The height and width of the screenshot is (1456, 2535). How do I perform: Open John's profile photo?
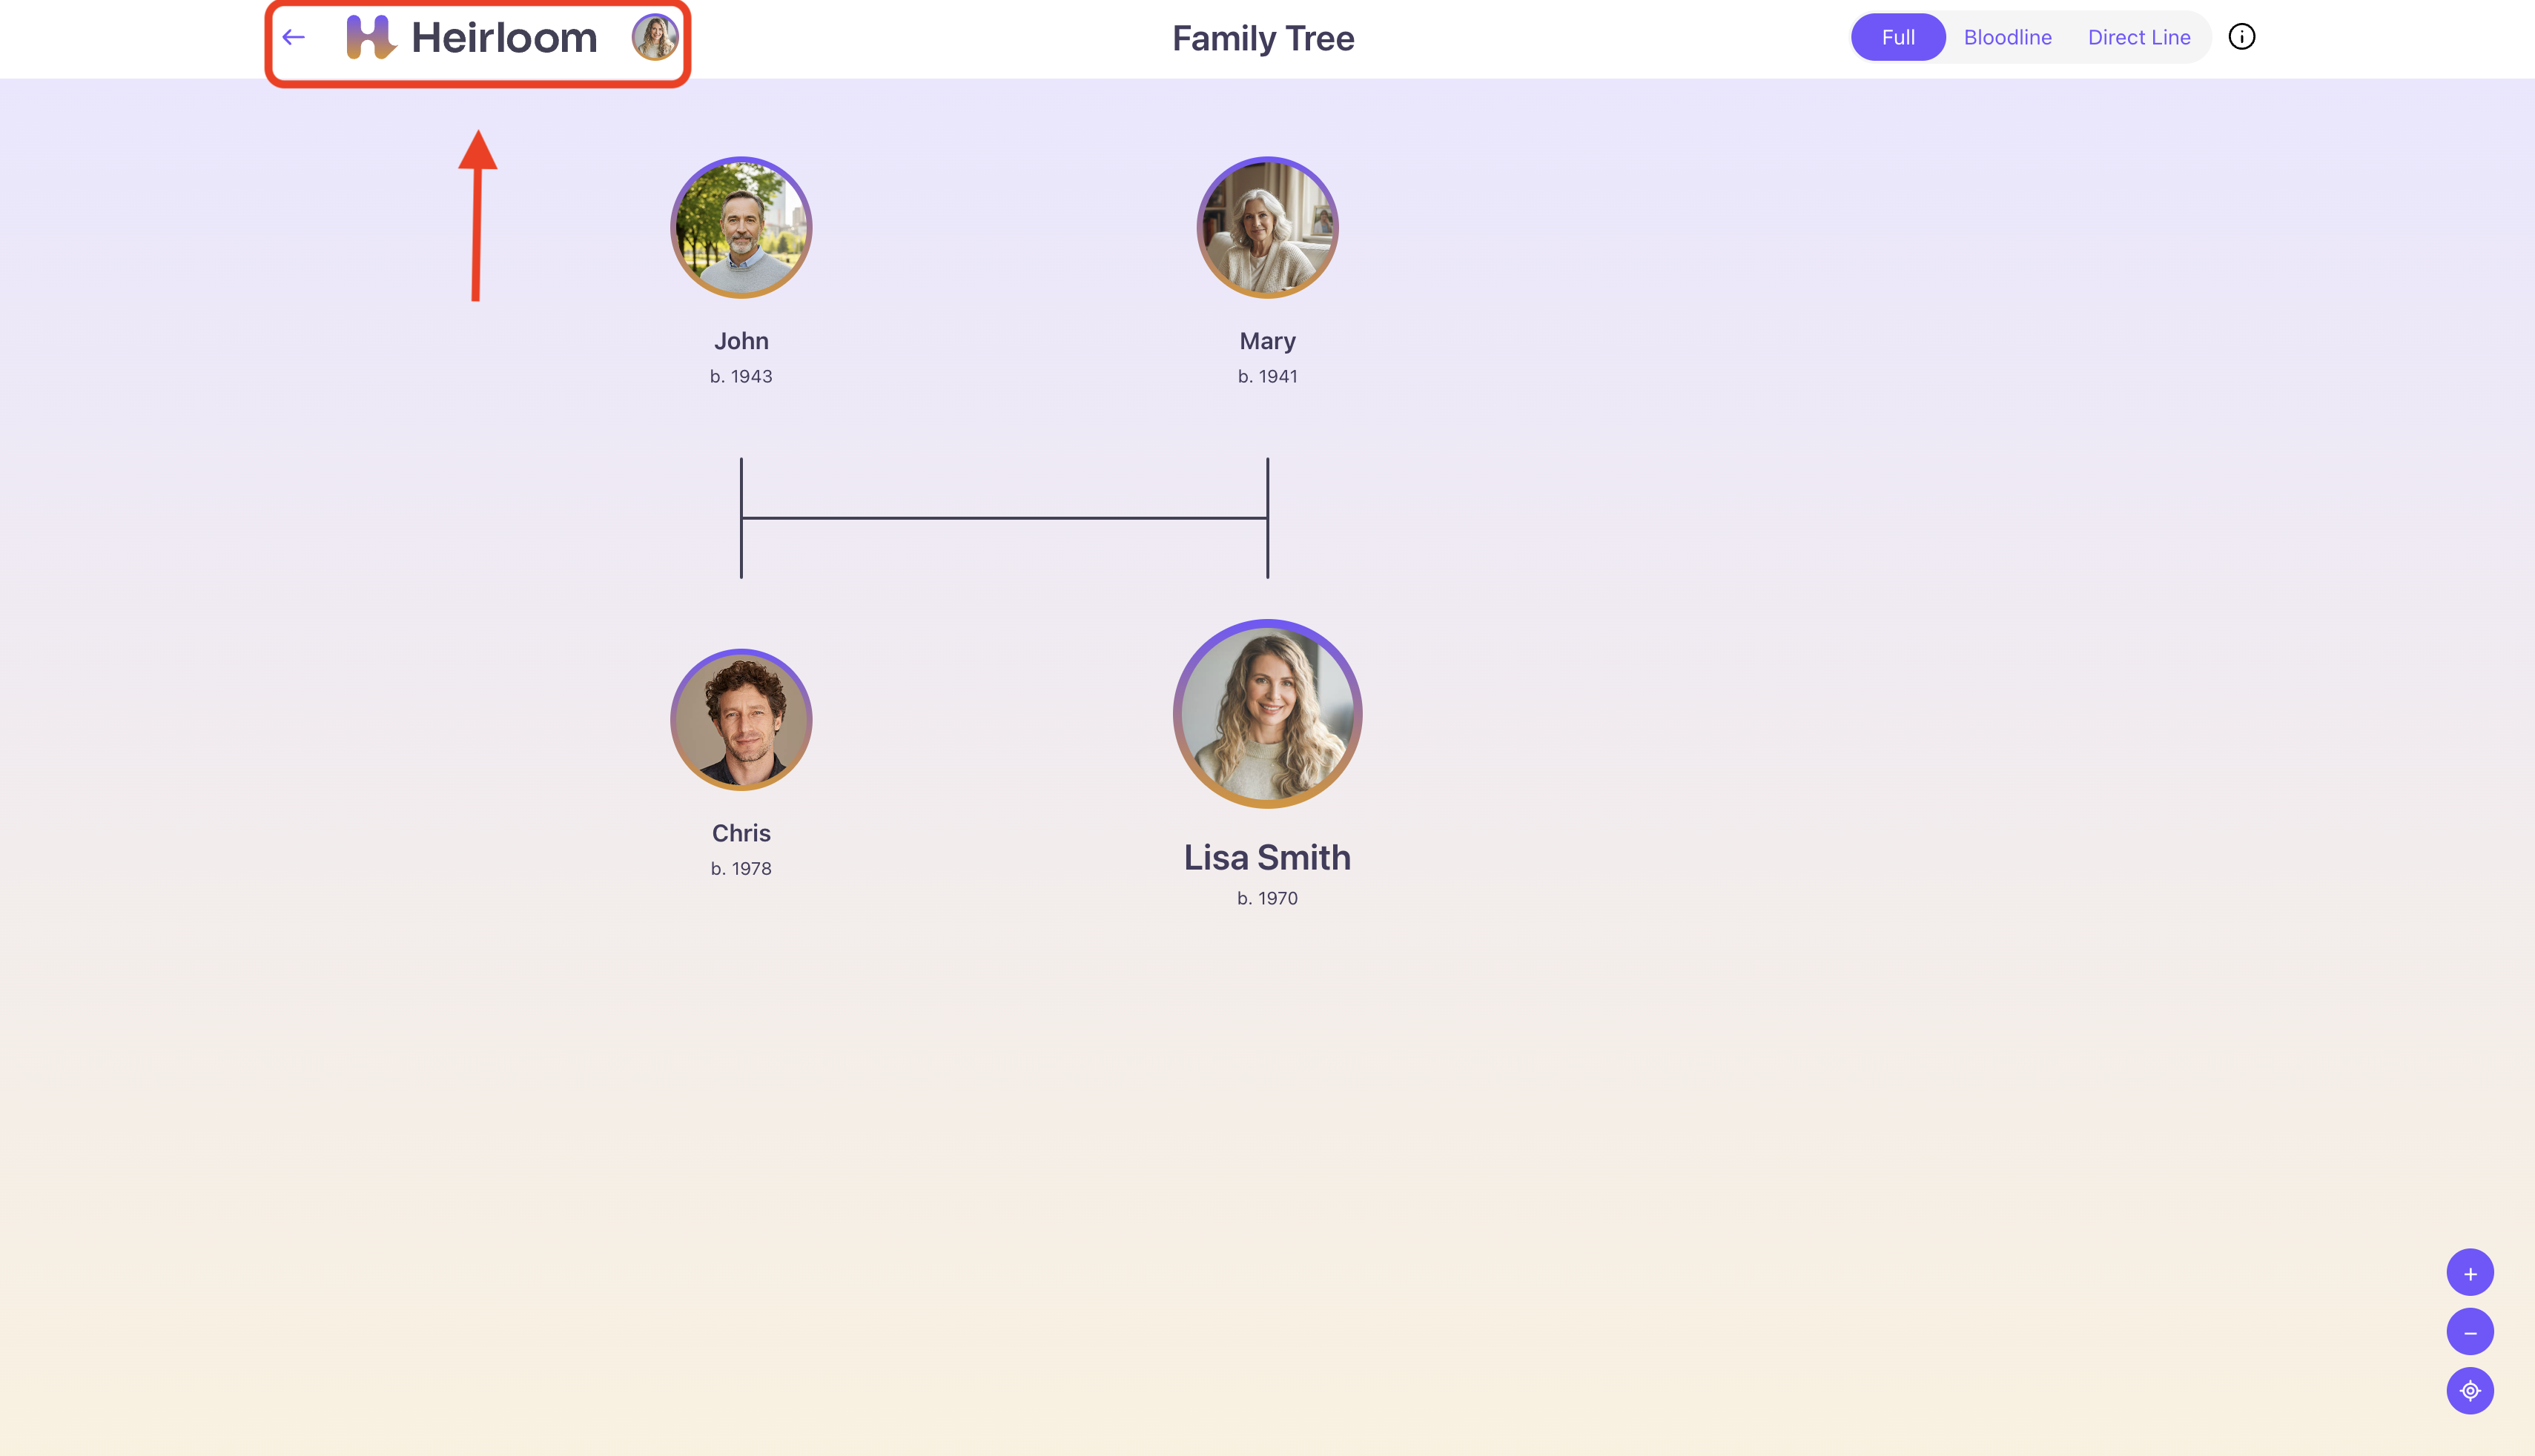(x=741, y=227)
